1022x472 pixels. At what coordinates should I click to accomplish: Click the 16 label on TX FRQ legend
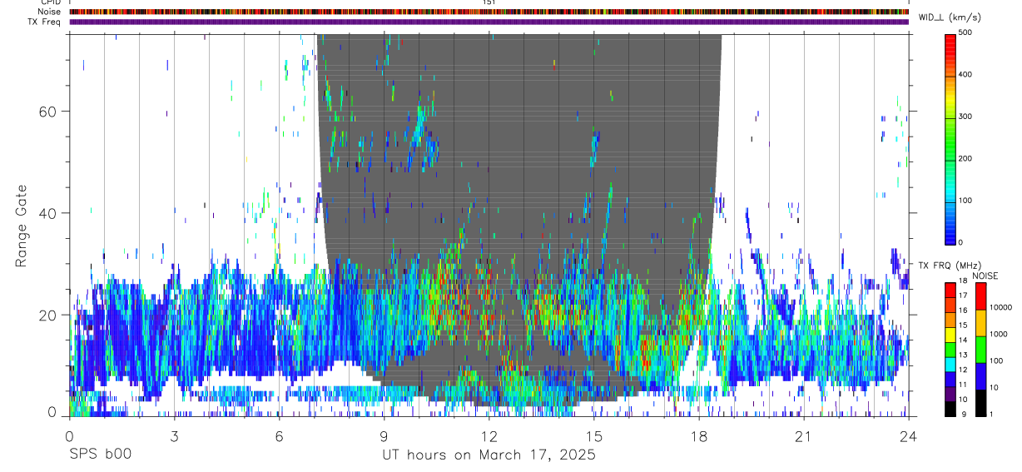963,311
